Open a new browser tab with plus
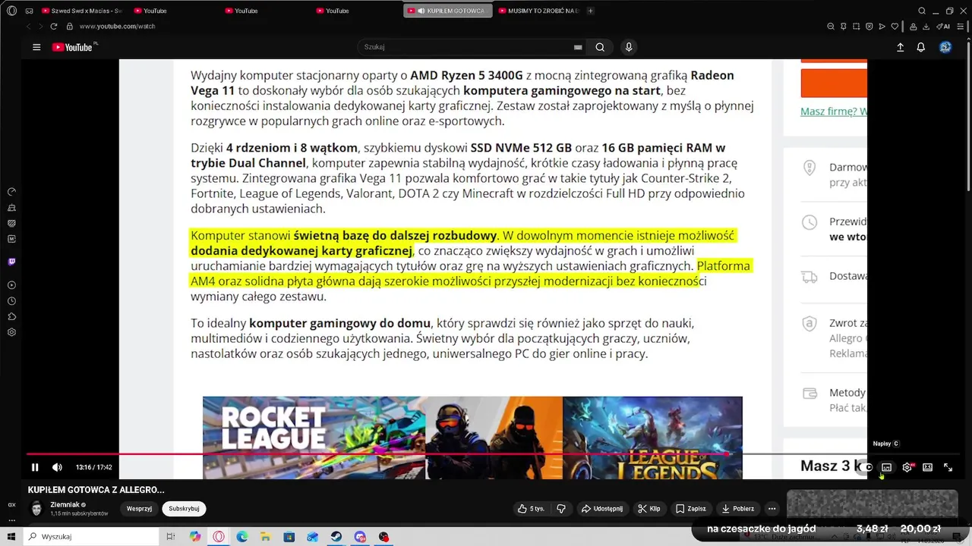 pos(590,11)
